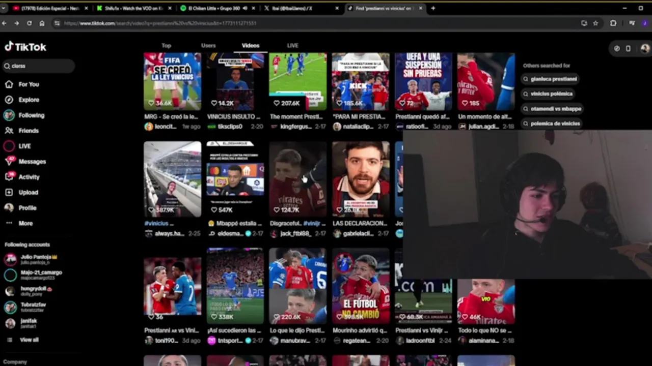
Task: Open Lo que le dijo Presti video
Action: (298, 286)
